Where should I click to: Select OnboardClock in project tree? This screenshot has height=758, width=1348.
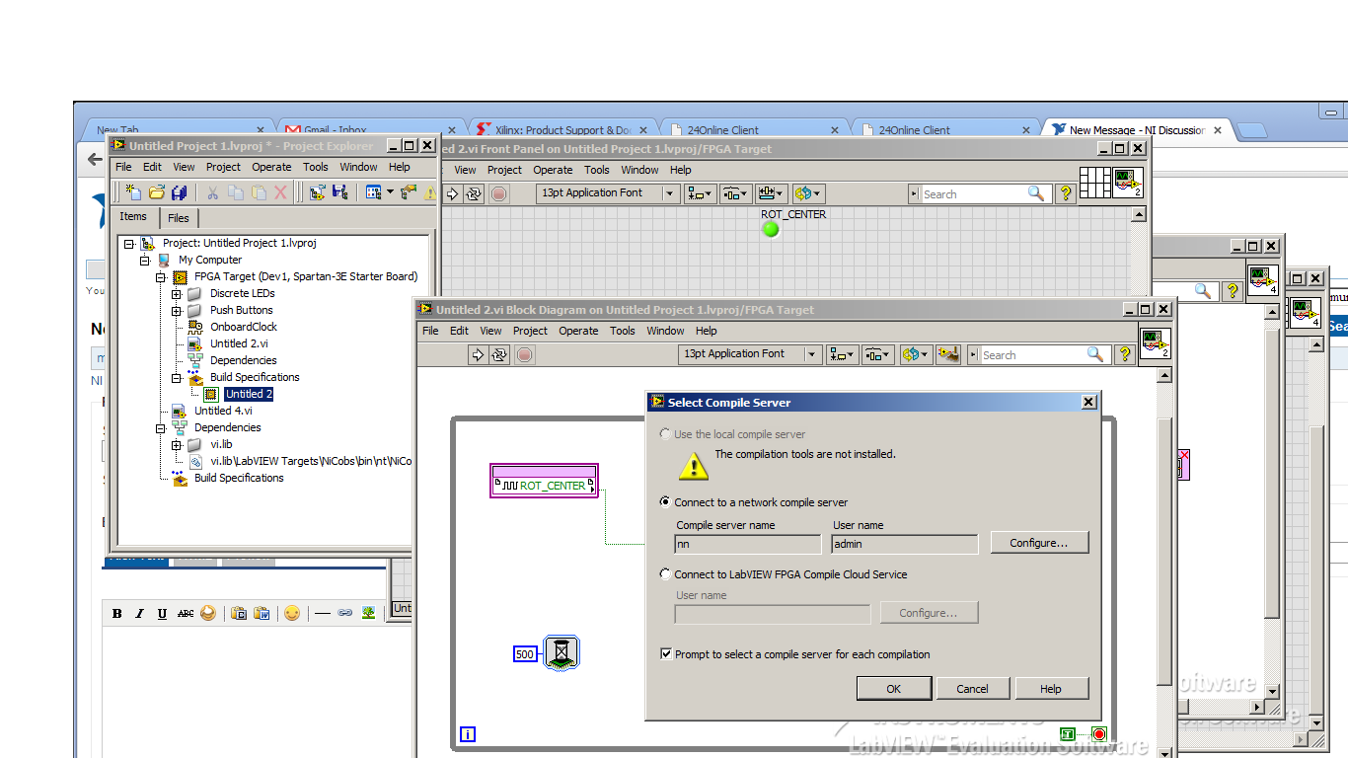pos(244,327)
